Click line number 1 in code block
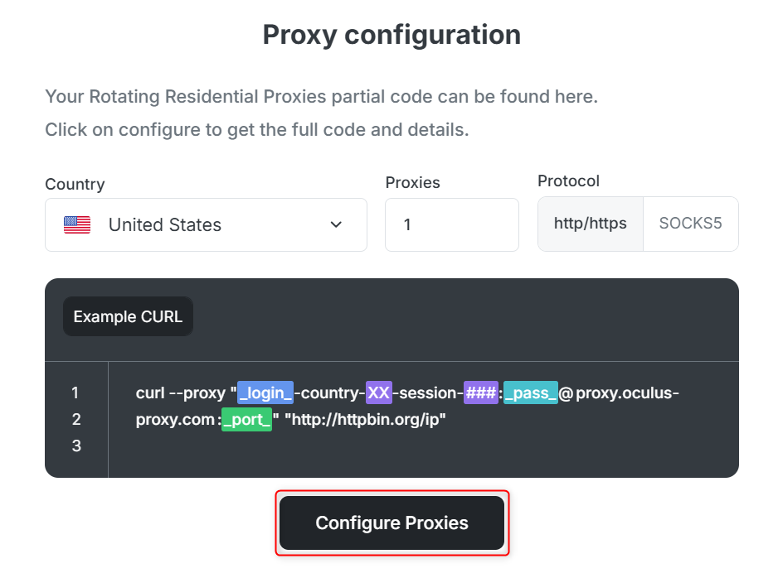The width and height of the screenshot is (783, 578). point(75,393)
